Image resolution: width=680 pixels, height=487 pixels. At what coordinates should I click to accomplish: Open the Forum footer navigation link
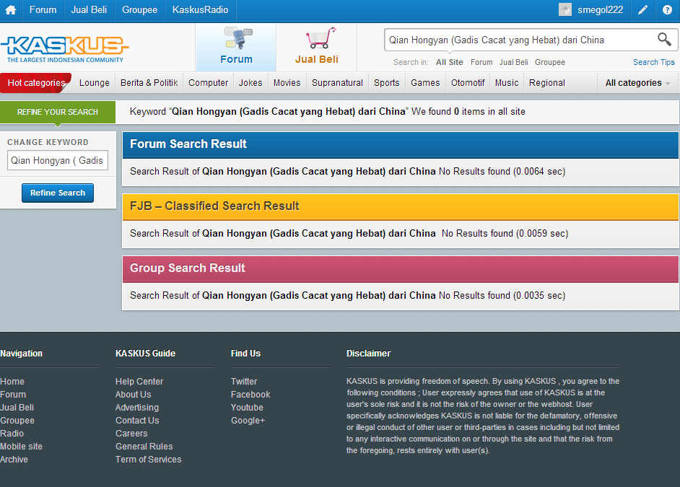pyautogui.click(x=13, y=394)
